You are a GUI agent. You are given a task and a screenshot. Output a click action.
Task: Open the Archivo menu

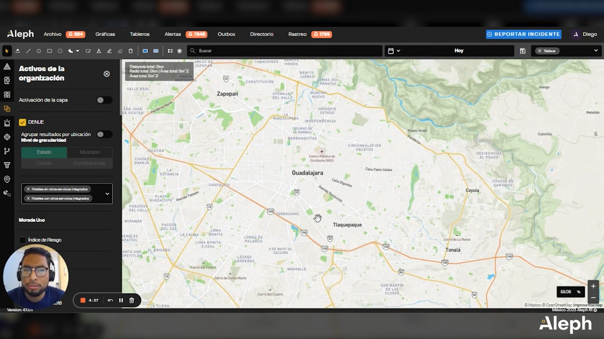[53, 34]
